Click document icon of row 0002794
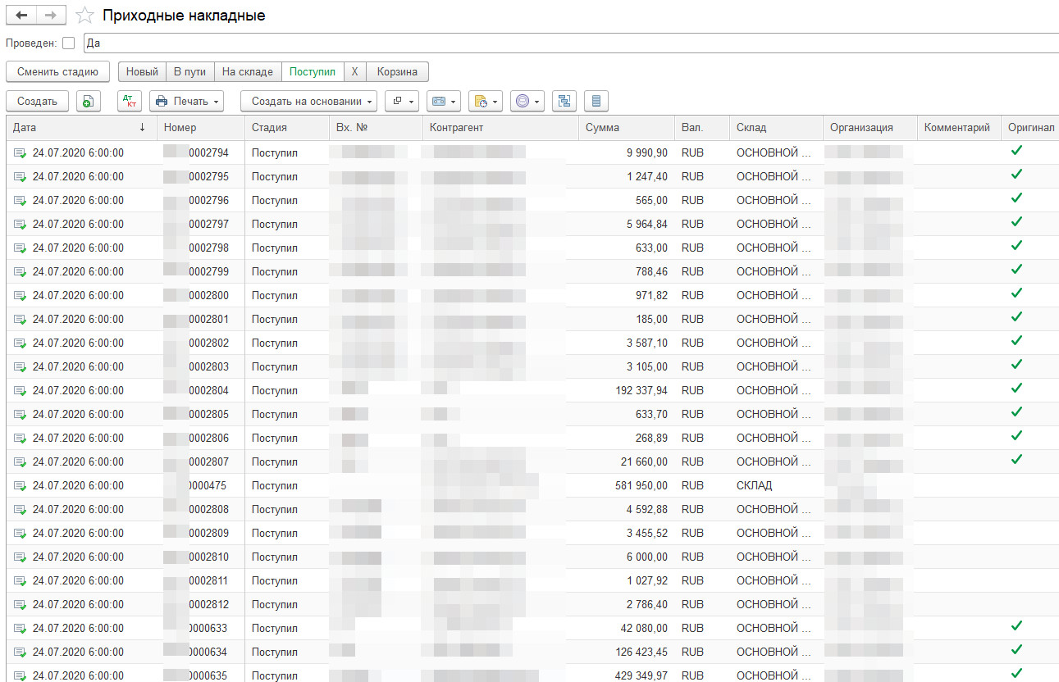Screen dimensions: 1059x682 [x=20, y=152]
